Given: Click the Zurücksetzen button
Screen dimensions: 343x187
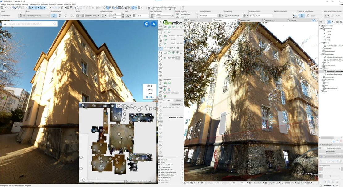Looking at the screenshot, I should click(176, 104).
